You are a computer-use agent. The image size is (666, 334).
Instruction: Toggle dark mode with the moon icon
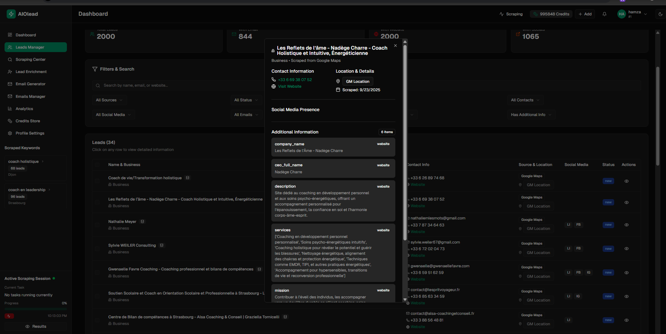(x=660, y=14)
